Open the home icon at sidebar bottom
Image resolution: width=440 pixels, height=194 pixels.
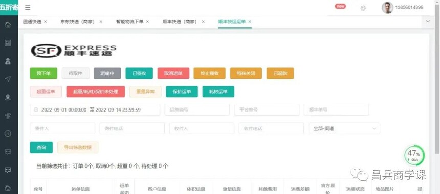pyautogui.click(x=8, y=188)
